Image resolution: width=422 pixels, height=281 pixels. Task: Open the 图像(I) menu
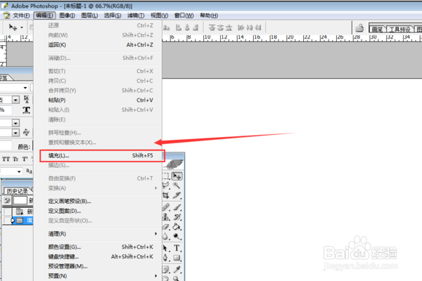[67, 15]
